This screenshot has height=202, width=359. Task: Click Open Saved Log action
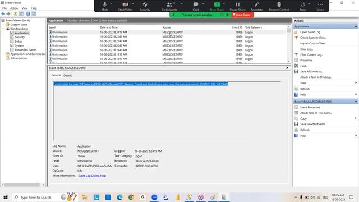[311, 32]
